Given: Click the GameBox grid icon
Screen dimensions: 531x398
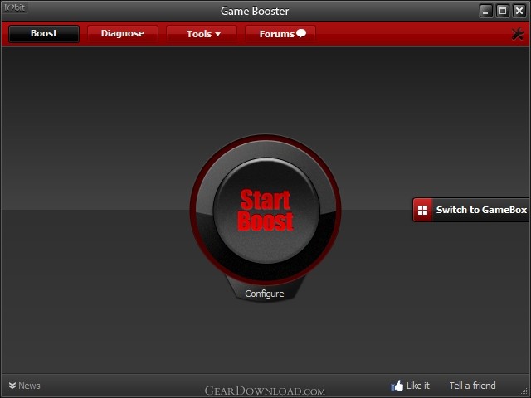Looking at the screenshot, I should (422, 210).
